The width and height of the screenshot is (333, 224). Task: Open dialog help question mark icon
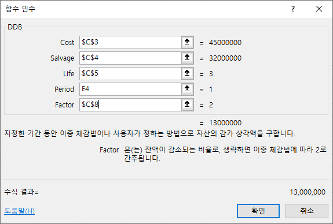click(x=293, y=9)
